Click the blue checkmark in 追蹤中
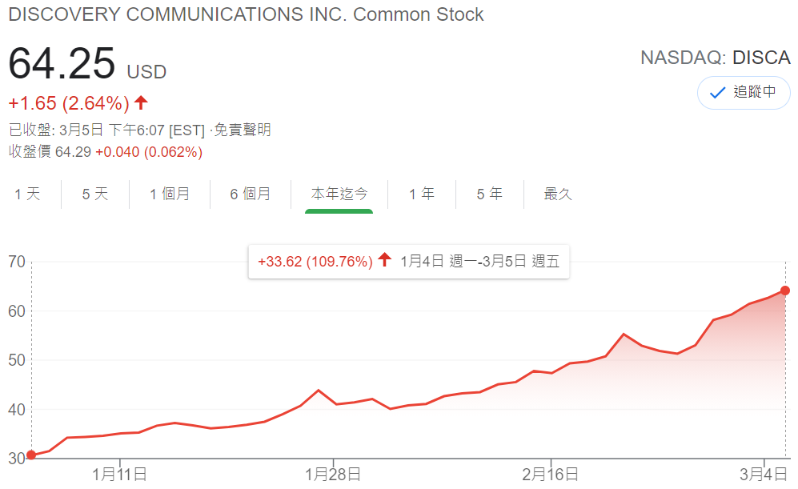The image size is (798, 489). tap(717, 93)
